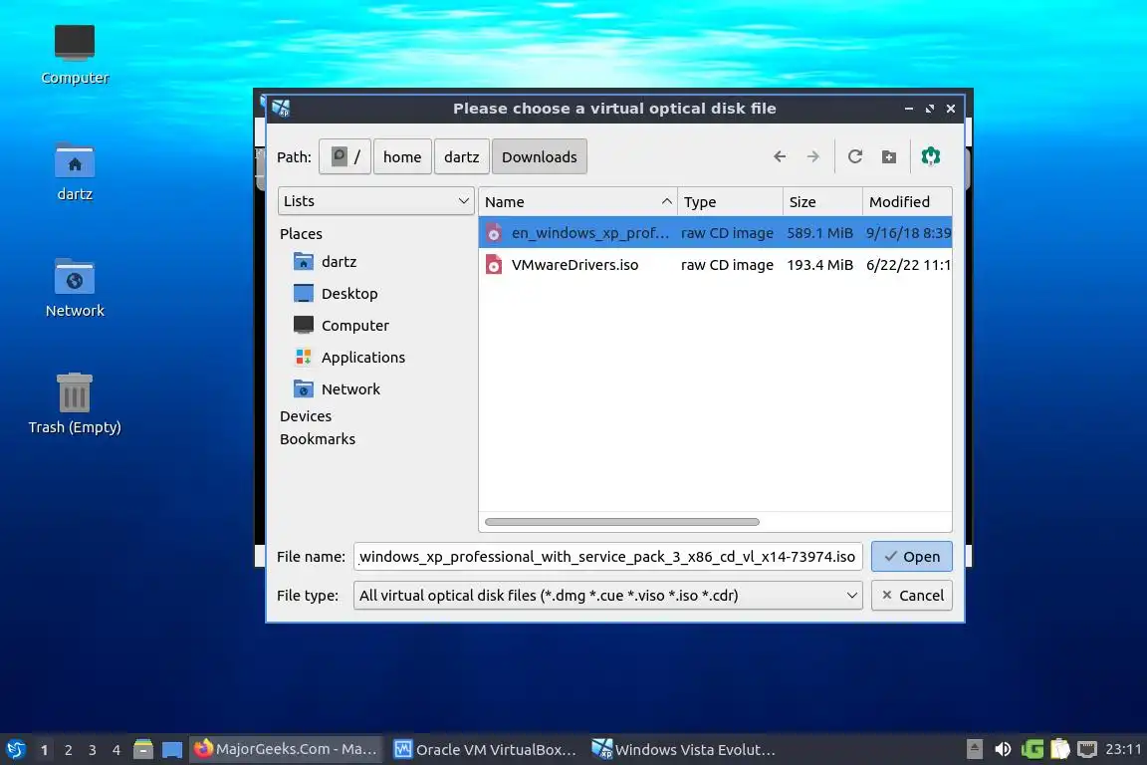The width and height of the screenshot is (1147, 765).
Task: Switch to workspace 4
Action: tap(115, 750)
